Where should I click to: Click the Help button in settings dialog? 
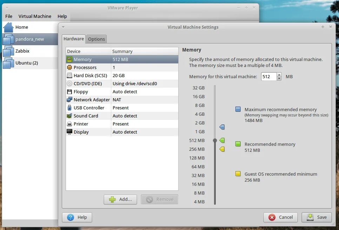[77, 217]
